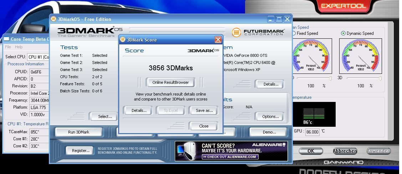Open the Select CPU dropdown in Core Temp
Image resolution: width=402 pixels, height=174 pixels.
(x=39, y=57)
